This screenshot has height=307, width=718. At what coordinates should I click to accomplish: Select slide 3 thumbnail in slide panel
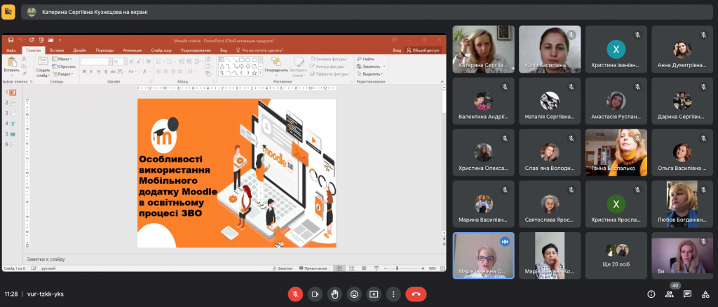pyautogui.click(x=11, y=113)
